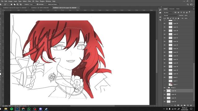This screenshot has width=198, height=111.
Task: Choose the Subtract from selection mode icon
Action: coord(18,4)
